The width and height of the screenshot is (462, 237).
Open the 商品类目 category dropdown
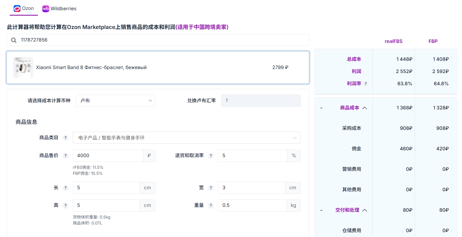click(x=187, y=138)
